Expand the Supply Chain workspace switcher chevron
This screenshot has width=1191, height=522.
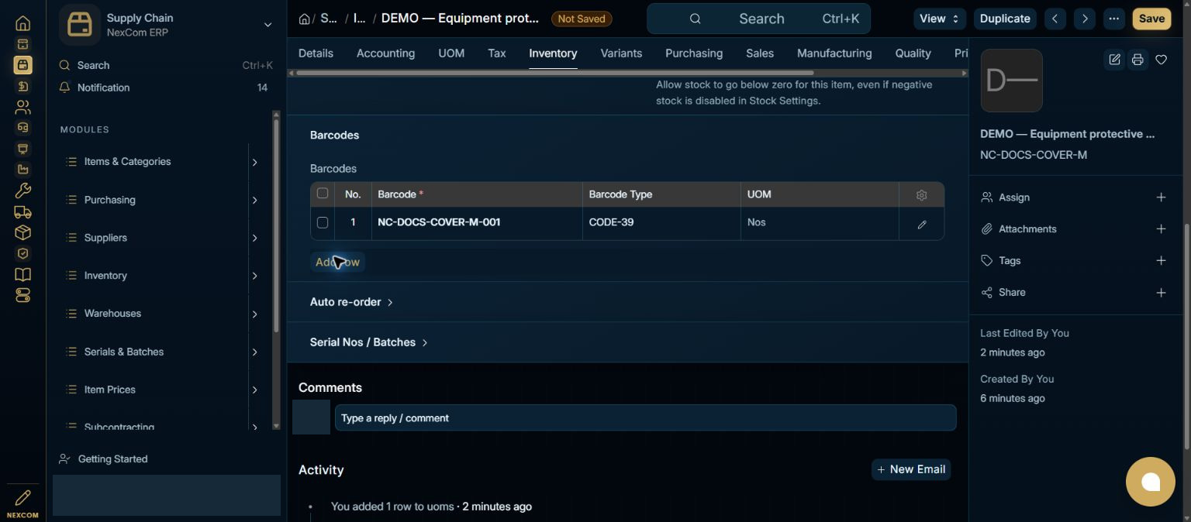coord(268,25)
